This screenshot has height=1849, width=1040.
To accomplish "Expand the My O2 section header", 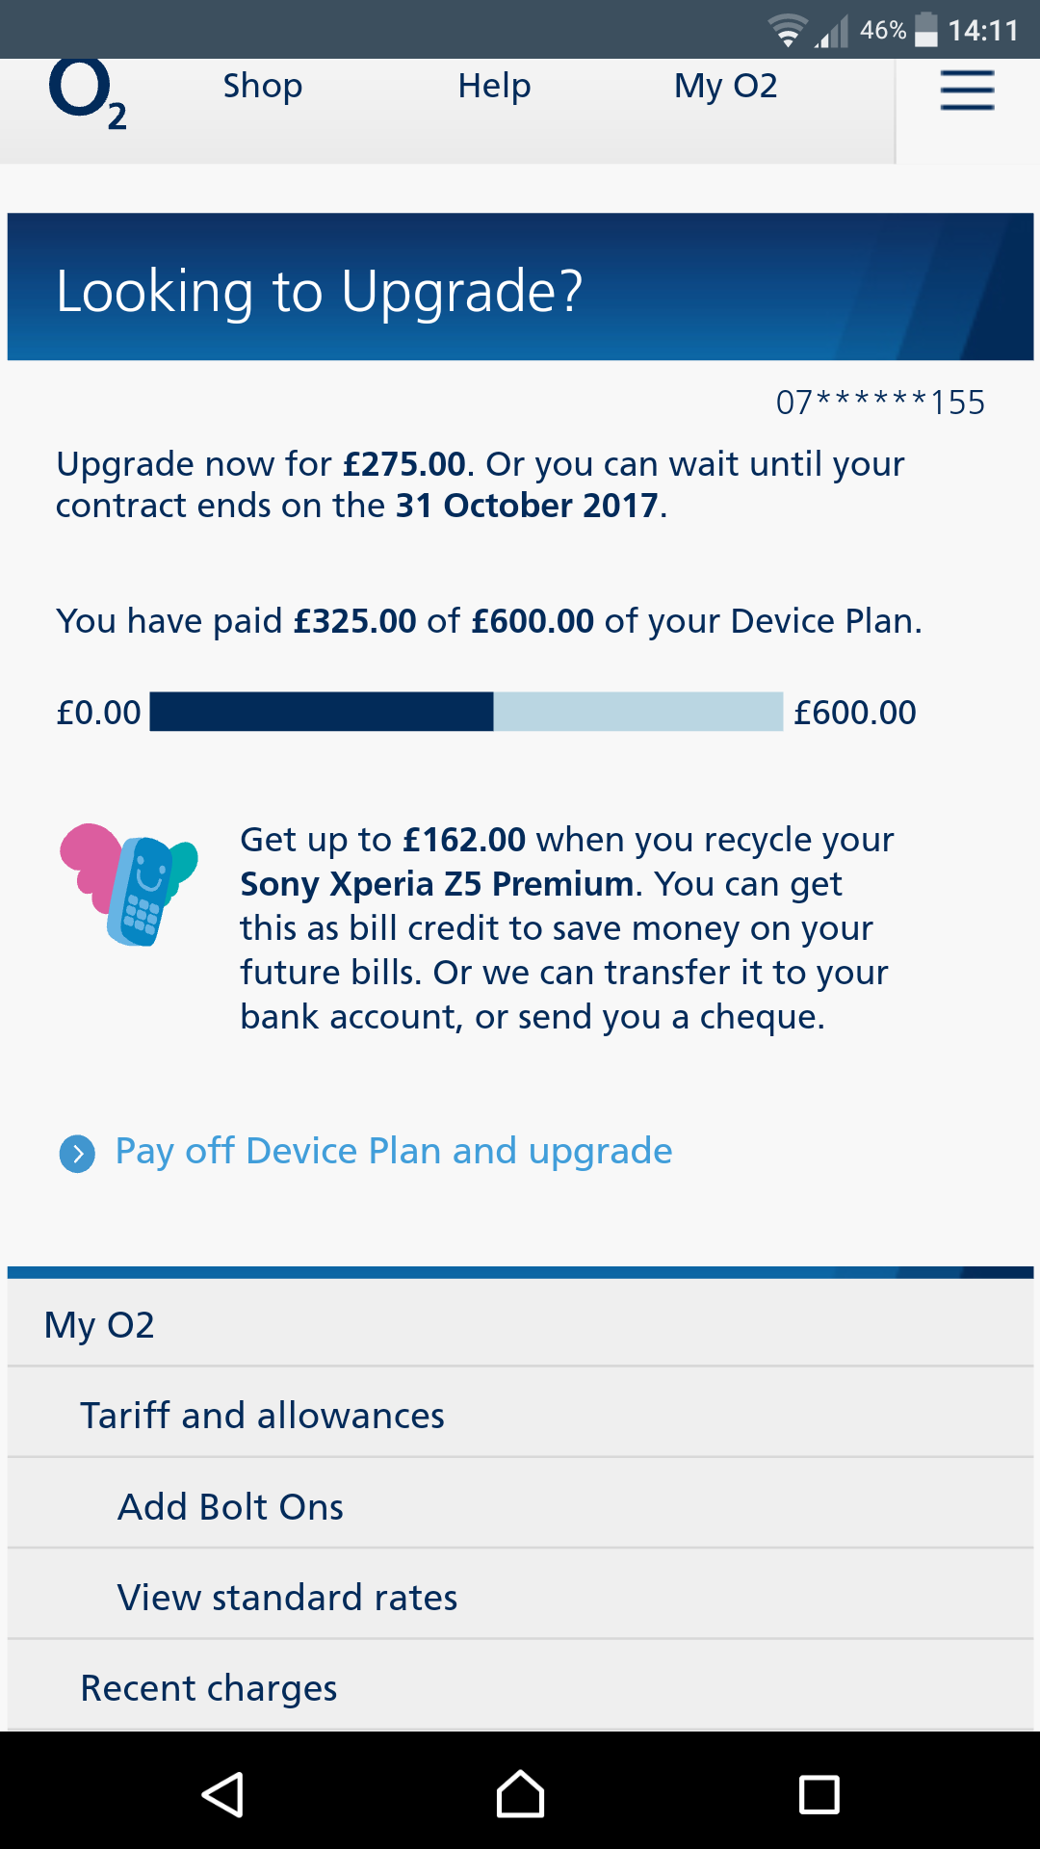I will (x=98, y=1323).
